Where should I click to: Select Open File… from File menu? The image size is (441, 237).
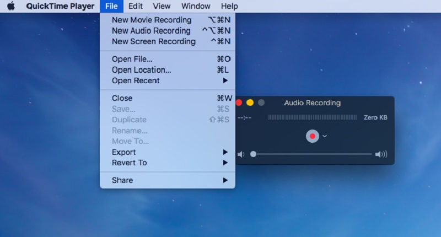click(168, 59)
